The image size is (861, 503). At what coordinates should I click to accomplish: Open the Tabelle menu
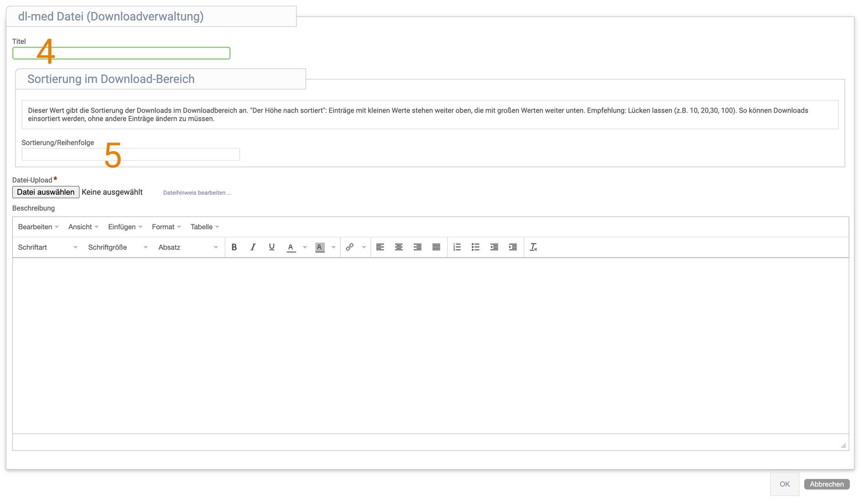point(204,227)
